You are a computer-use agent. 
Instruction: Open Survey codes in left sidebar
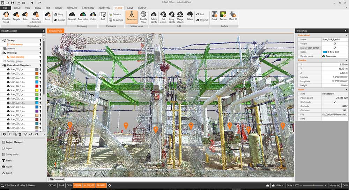pos(10,154)
